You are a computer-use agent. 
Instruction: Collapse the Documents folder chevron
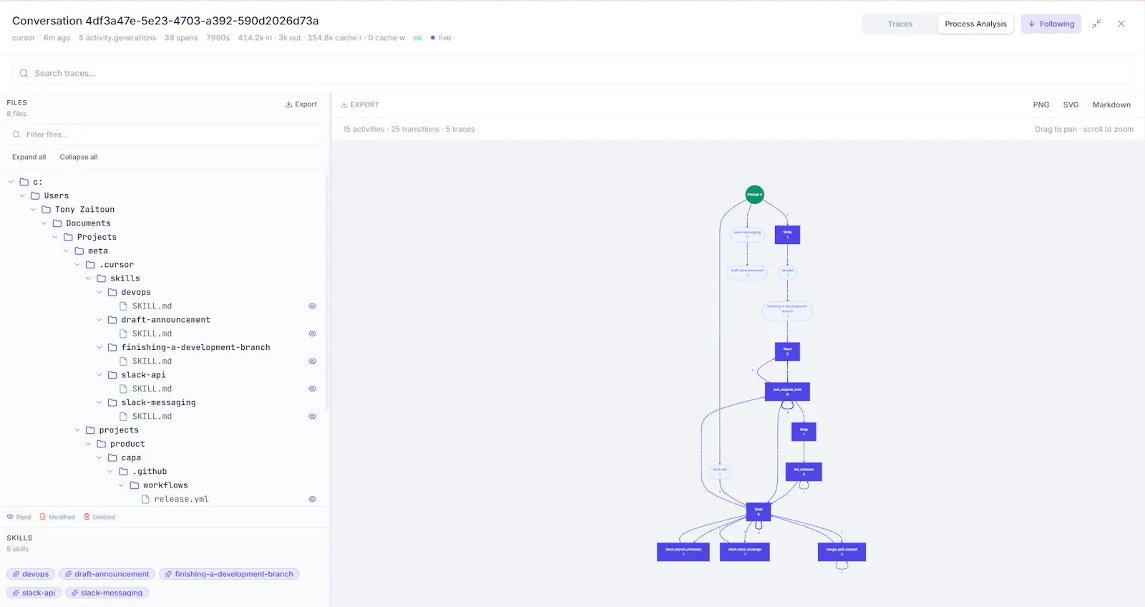click(x=44, y=223)
